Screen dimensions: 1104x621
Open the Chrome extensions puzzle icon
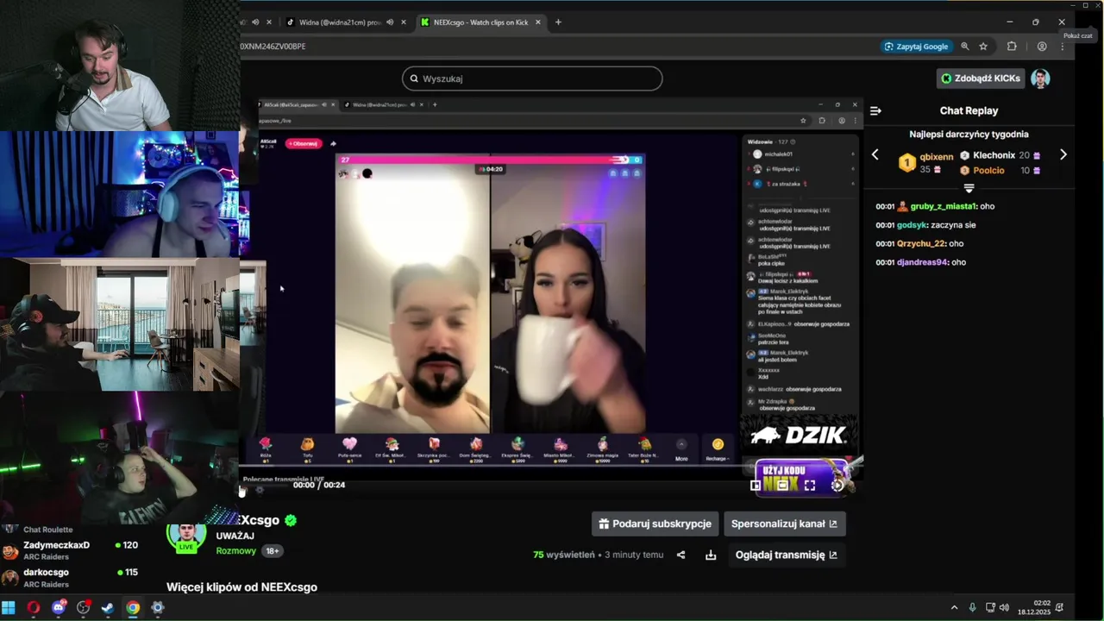(x=1012, y=47)
